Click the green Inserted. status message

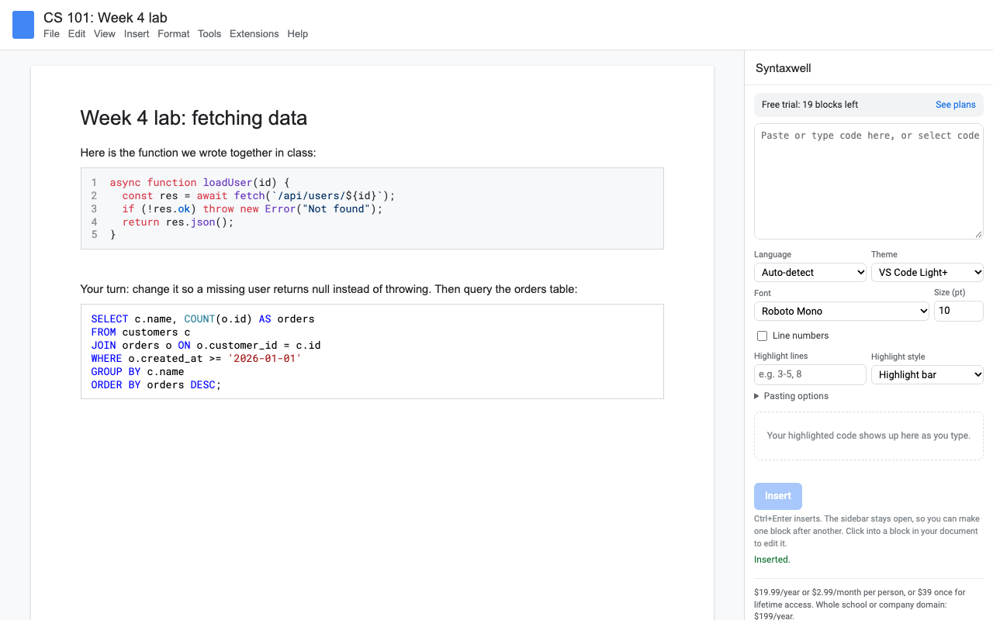tap(772, 560)
